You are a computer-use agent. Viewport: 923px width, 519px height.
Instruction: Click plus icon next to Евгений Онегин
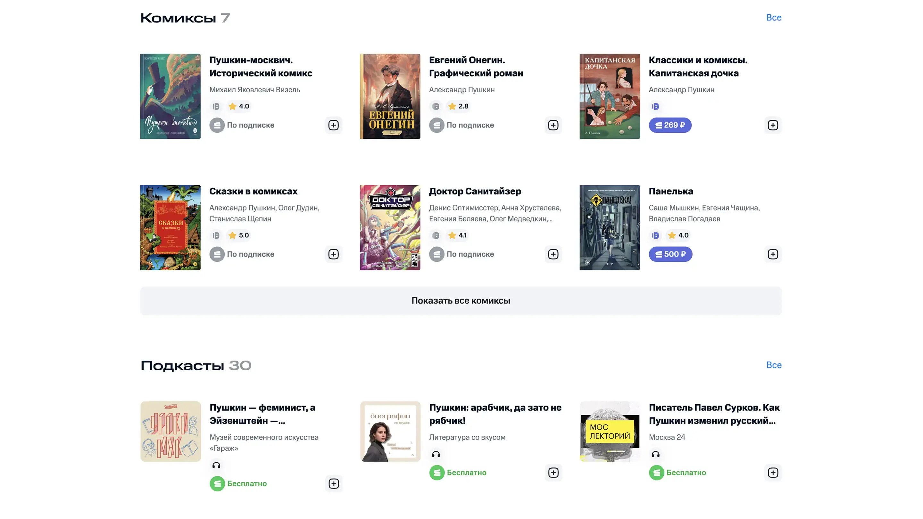click(553, 125)
